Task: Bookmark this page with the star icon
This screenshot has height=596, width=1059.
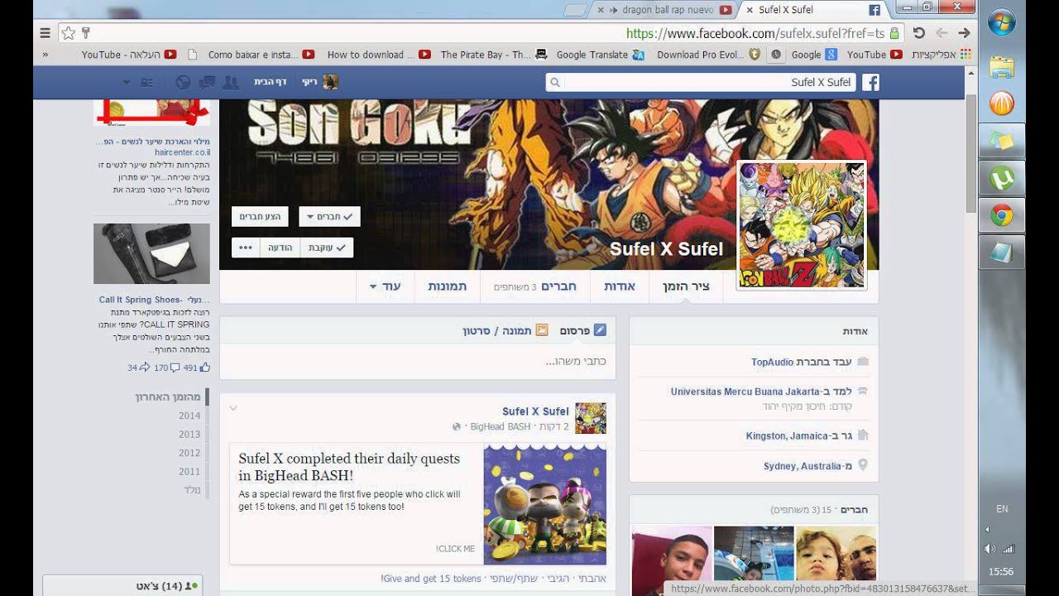Action: pos(69,33)
